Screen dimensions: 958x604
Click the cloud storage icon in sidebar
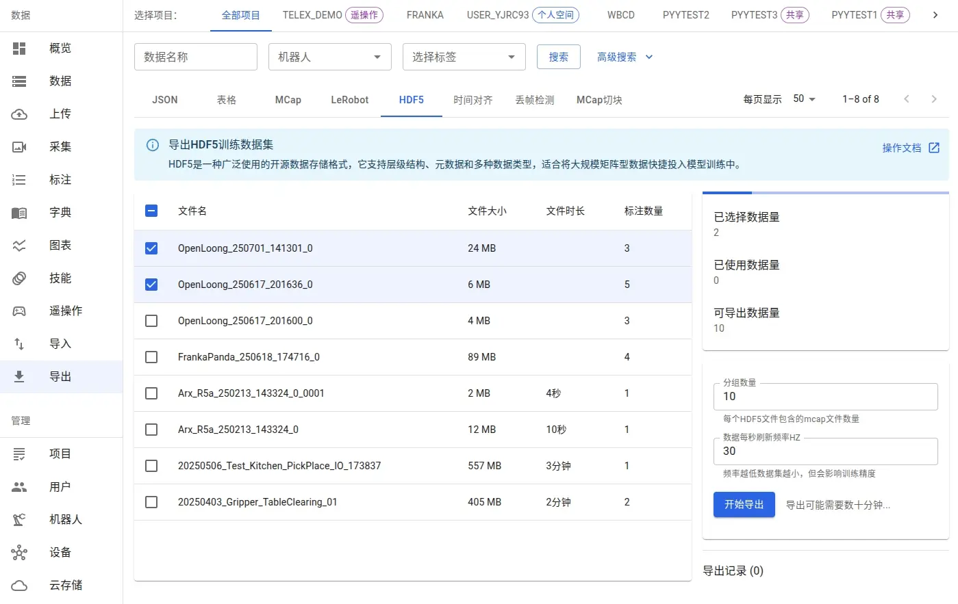pos(19,586)
